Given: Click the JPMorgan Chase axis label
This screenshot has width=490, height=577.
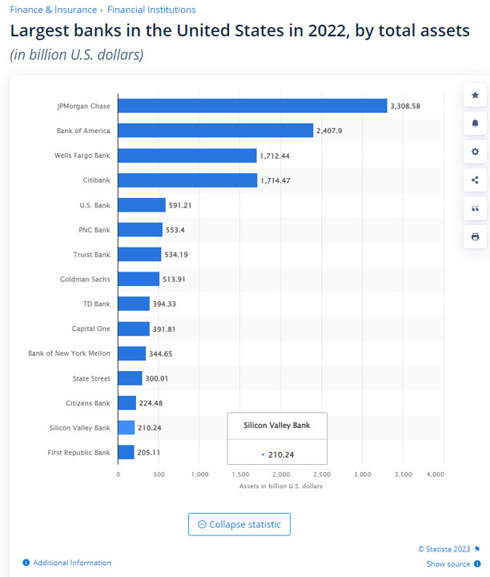Looking at the screenshot, I should click(83, 106).
